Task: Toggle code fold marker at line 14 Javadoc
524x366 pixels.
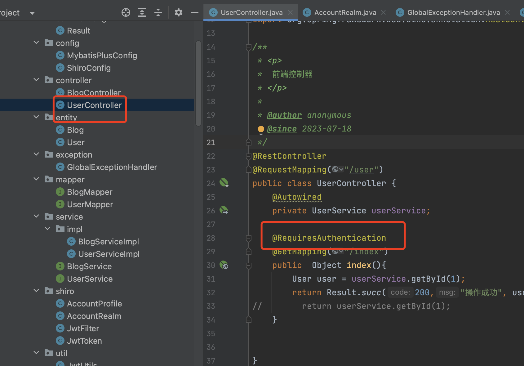Action: tap(248, 47)
